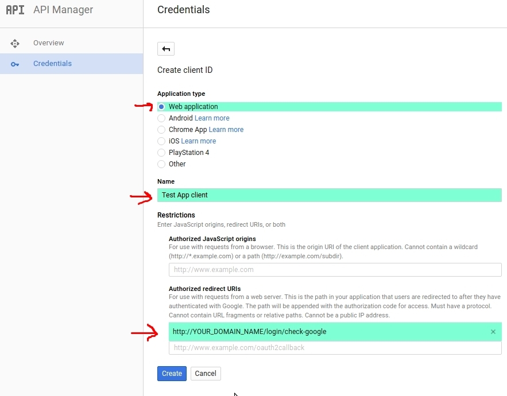The image size is (507, 396).
Task: Select the Web application radio button
Action: pyautogui.click(x=161, y=107)
